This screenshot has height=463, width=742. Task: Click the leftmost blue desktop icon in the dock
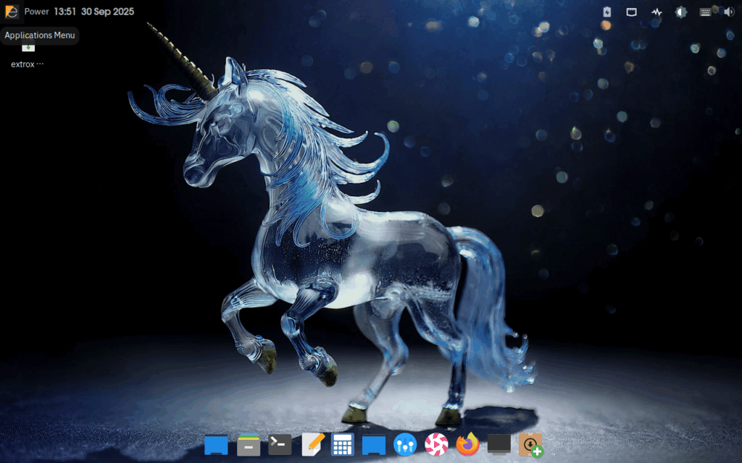click(216, 444)
